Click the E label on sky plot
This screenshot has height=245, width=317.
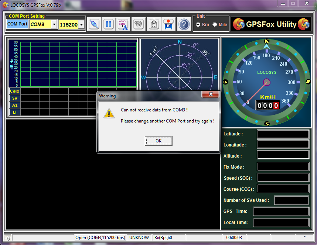click(x=215, y=77)
